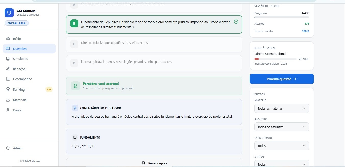Click the lightbulb icon of Comentário do Professor
The width and height of the screenshot is (345, 167).
point(75,108)
